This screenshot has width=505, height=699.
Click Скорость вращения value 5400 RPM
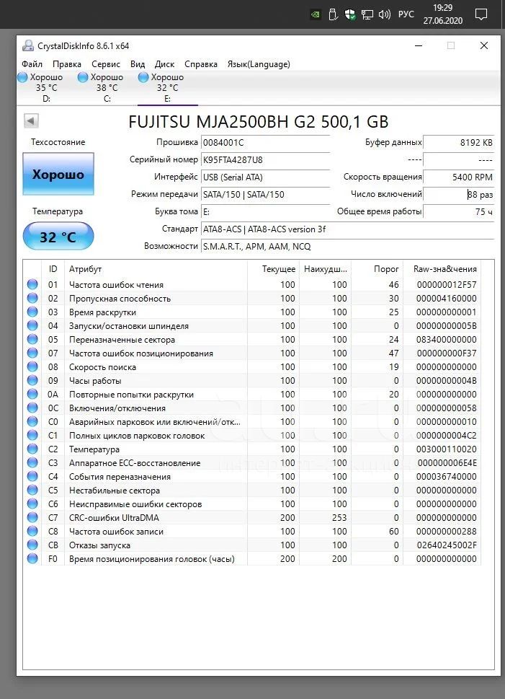[x=459, y=177]
